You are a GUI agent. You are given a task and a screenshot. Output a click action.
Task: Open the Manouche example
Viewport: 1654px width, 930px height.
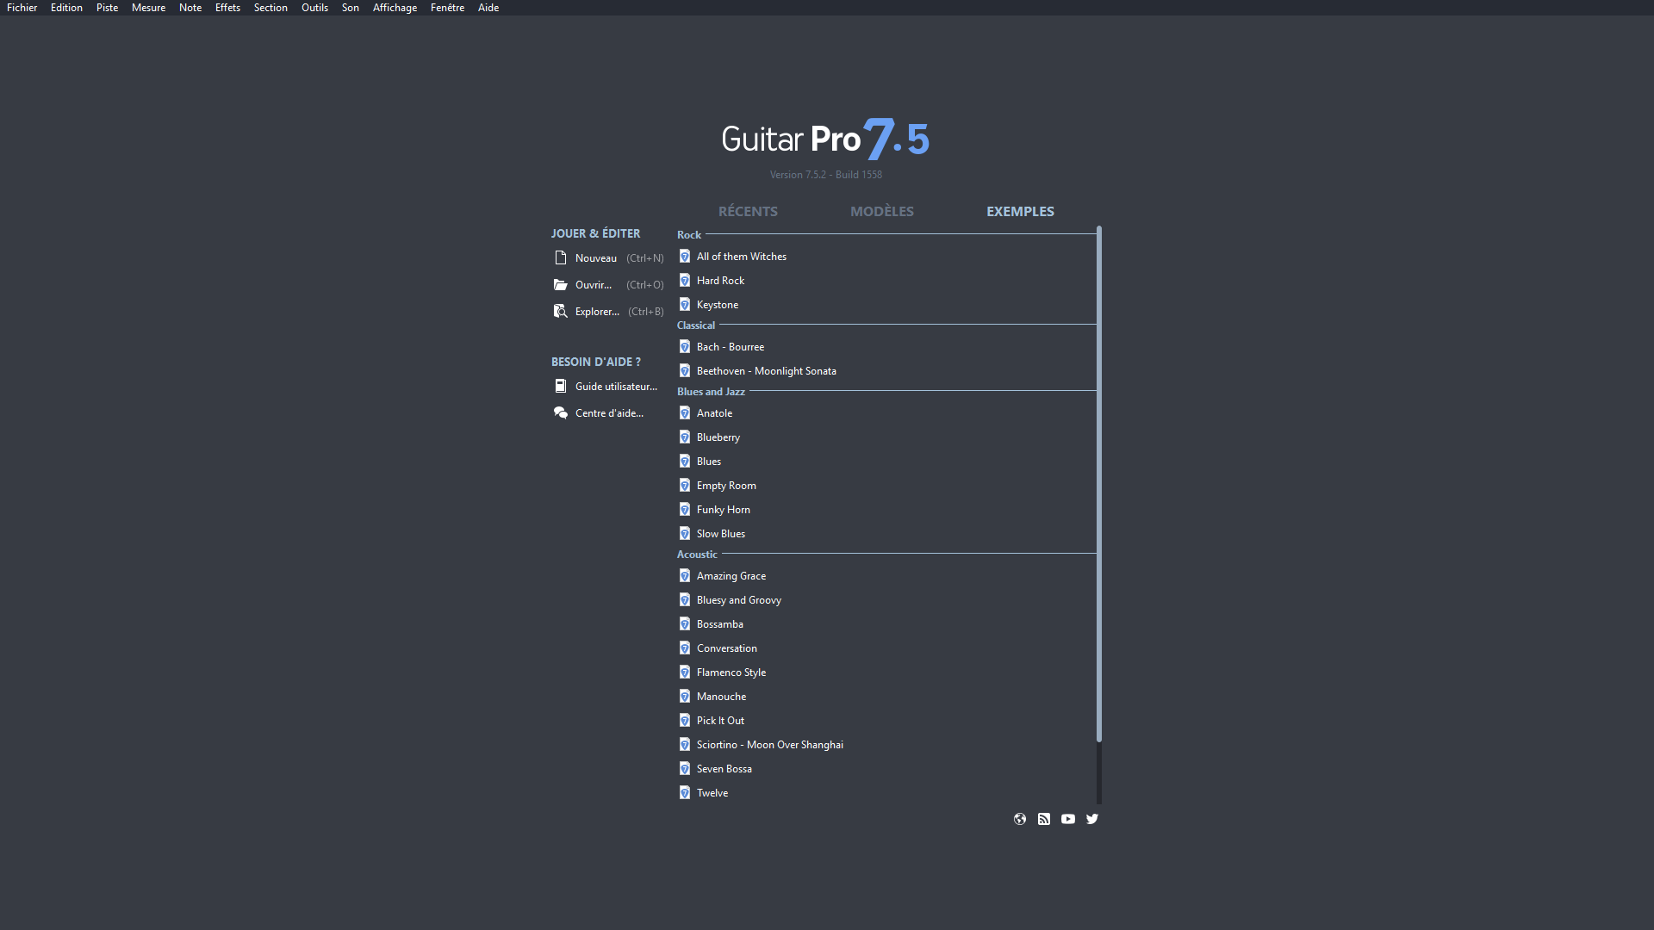(x=722, y=696)
